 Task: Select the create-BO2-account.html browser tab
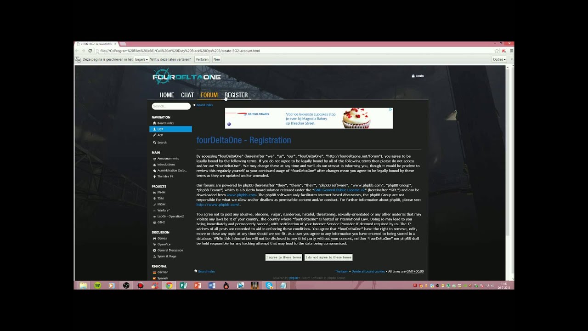97,44
